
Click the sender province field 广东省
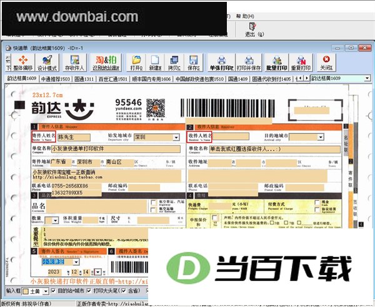61,162
